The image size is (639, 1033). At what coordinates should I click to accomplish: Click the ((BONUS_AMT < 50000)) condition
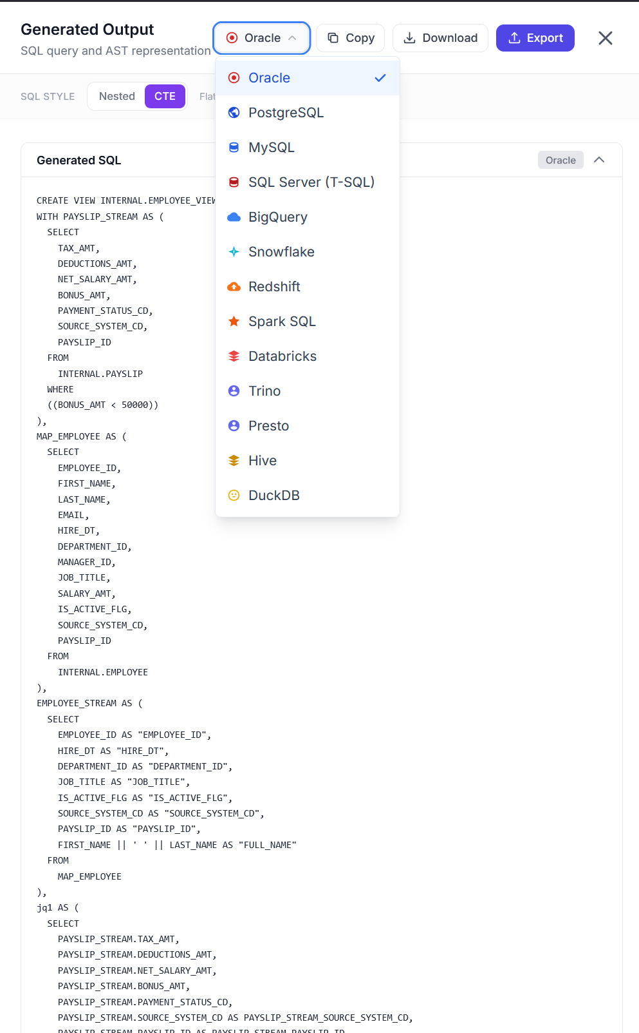click(103, 405)
